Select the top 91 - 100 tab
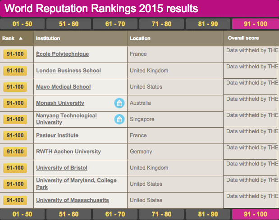Screen dimensions: 279x220 pyautogui.click(x=256, y=24)
